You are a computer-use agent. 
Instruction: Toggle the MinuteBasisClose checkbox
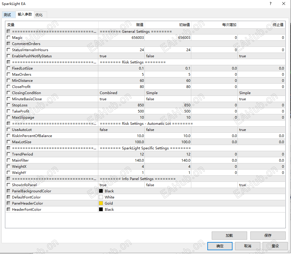(x=8, y=99)
